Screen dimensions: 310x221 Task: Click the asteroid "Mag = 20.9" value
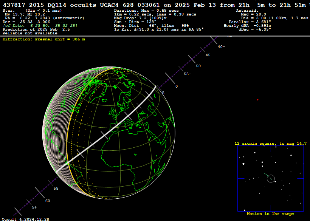(253, 14)
